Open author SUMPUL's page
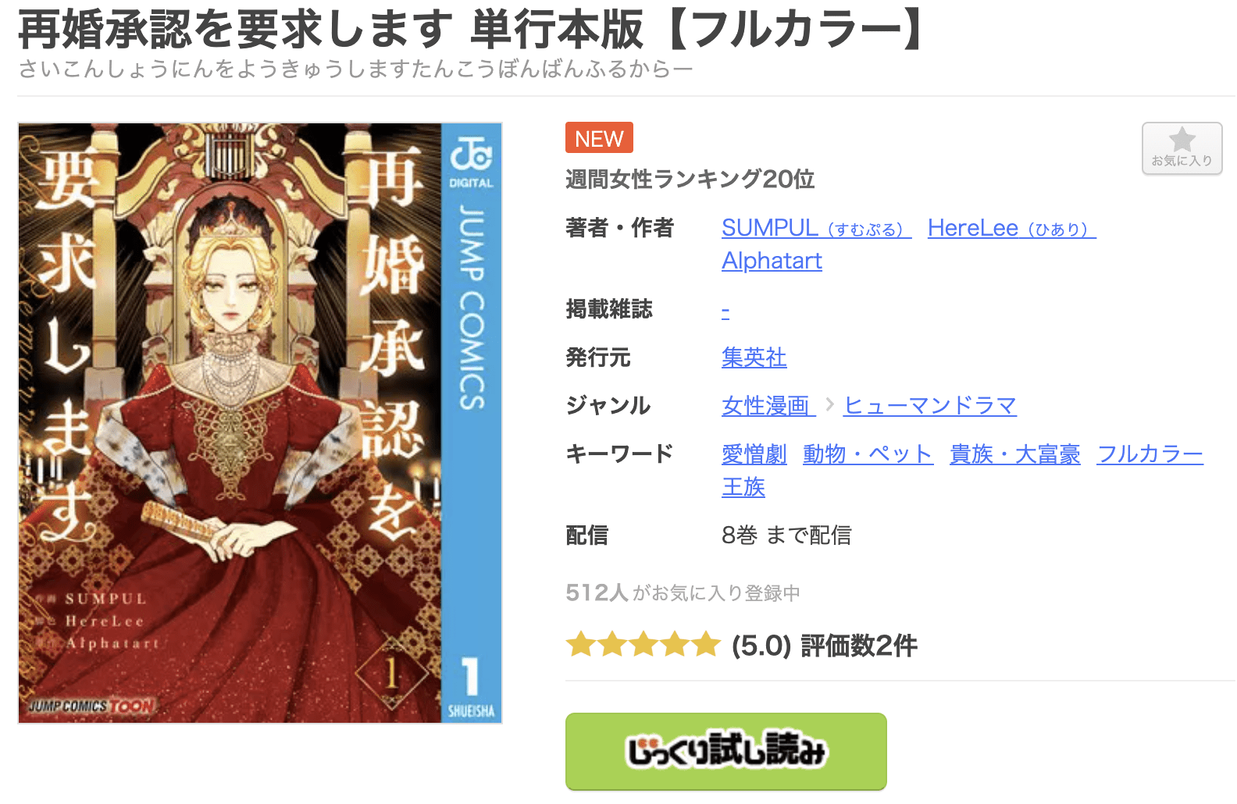1237x804 pixels. [816, 228]
